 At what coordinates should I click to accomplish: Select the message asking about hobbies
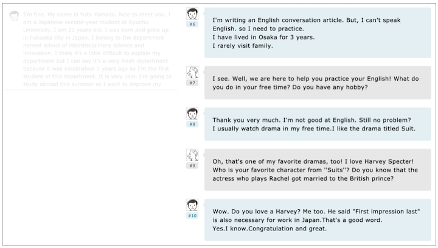tap(318, 82)
